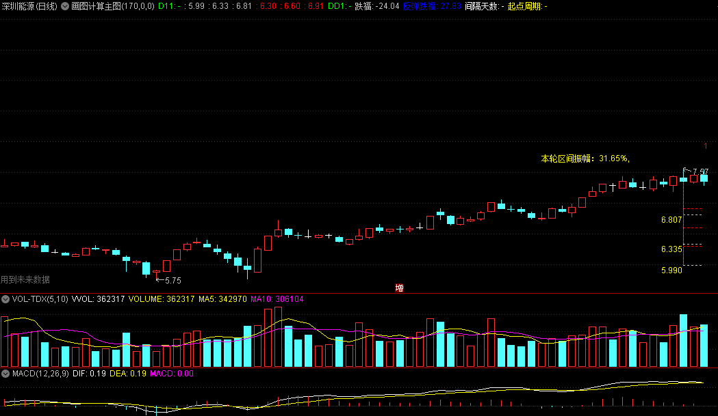Click the 5.990 price level label
This screenshot has width=718, height=416.
pos(671,271)
